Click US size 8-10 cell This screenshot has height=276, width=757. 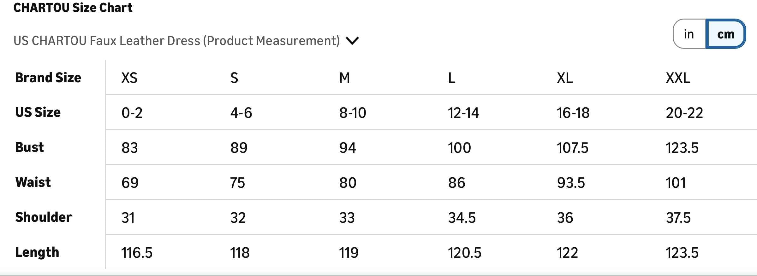click(x=353, y=113)
